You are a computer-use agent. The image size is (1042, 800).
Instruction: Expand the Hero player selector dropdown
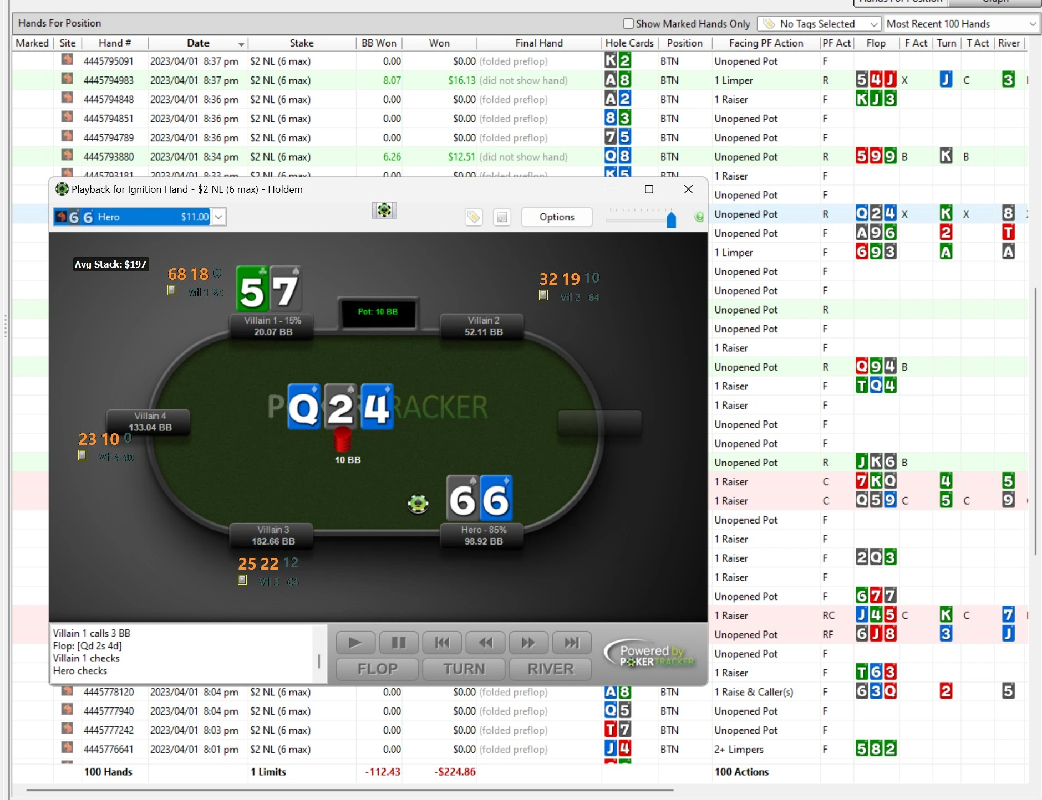(x=219, y=217)
